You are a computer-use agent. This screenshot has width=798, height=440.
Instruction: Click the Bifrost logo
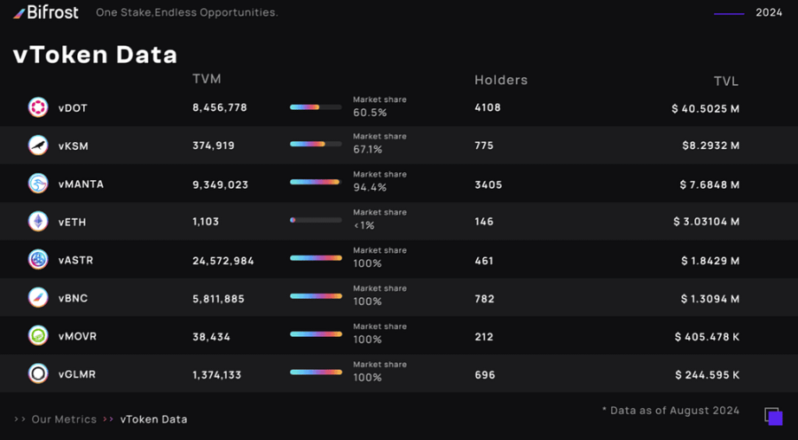click(x=46, y=12)
